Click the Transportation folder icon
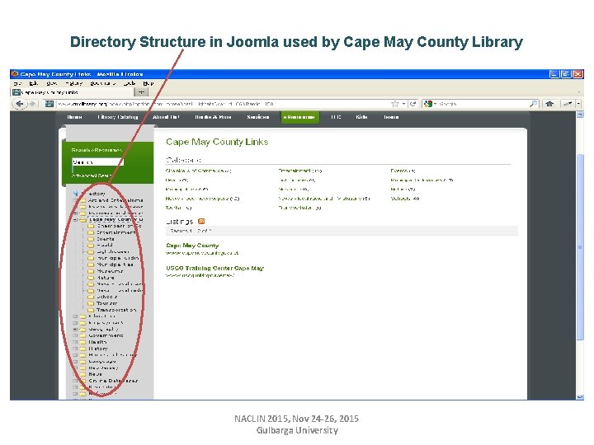 click(91, 310)
